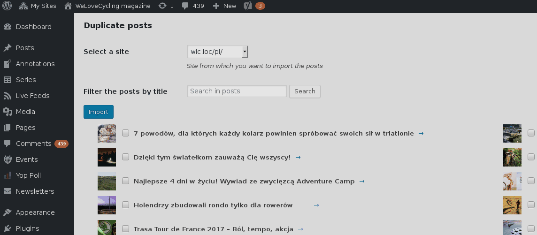Click the Yoast notification badge showing 3
The image size is (537, 235).
tap(260, 6)
